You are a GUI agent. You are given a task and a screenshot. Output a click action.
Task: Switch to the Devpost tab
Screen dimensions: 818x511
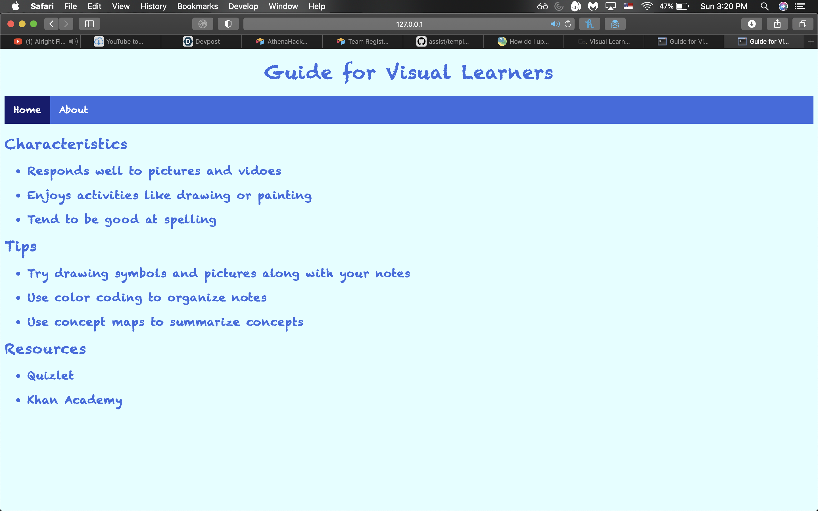[x=201, y=41]
